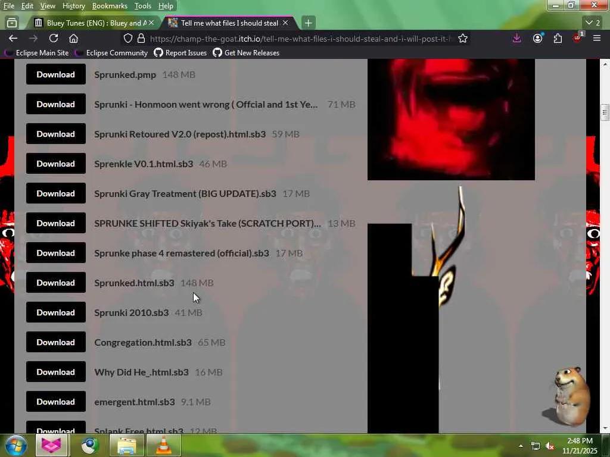Viewport: 610px width, 457px height.
Task: Download SPRUNKE SHIFTED Skiyak's Take
Action: coord(55,223)
